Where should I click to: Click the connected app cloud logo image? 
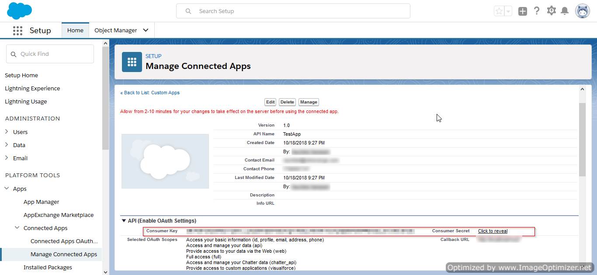pos(165,161)
